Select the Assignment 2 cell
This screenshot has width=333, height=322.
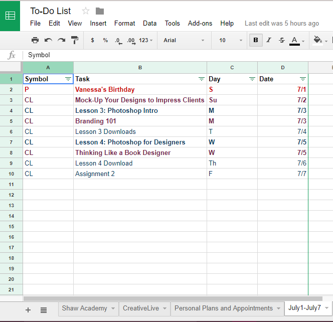coord(140,174)
